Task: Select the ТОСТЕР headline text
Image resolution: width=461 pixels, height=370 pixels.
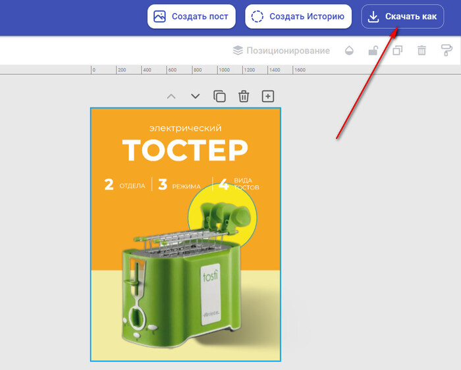Action: pos(185,150)
